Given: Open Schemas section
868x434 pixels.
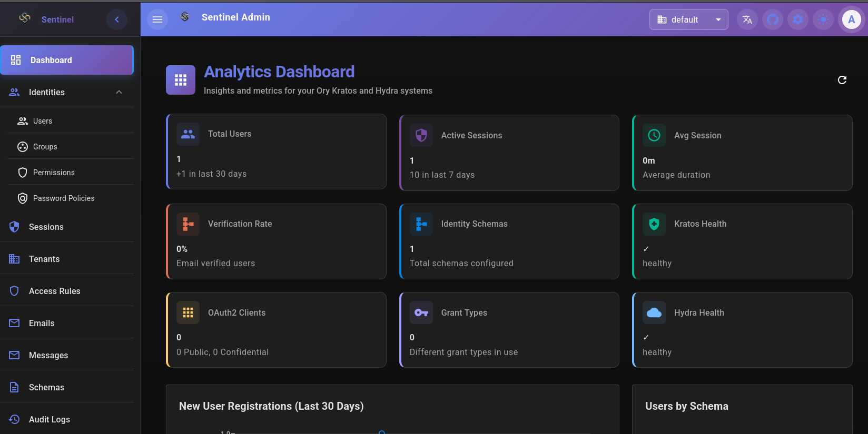Looking at the screenshot, I should coord(67,387).
